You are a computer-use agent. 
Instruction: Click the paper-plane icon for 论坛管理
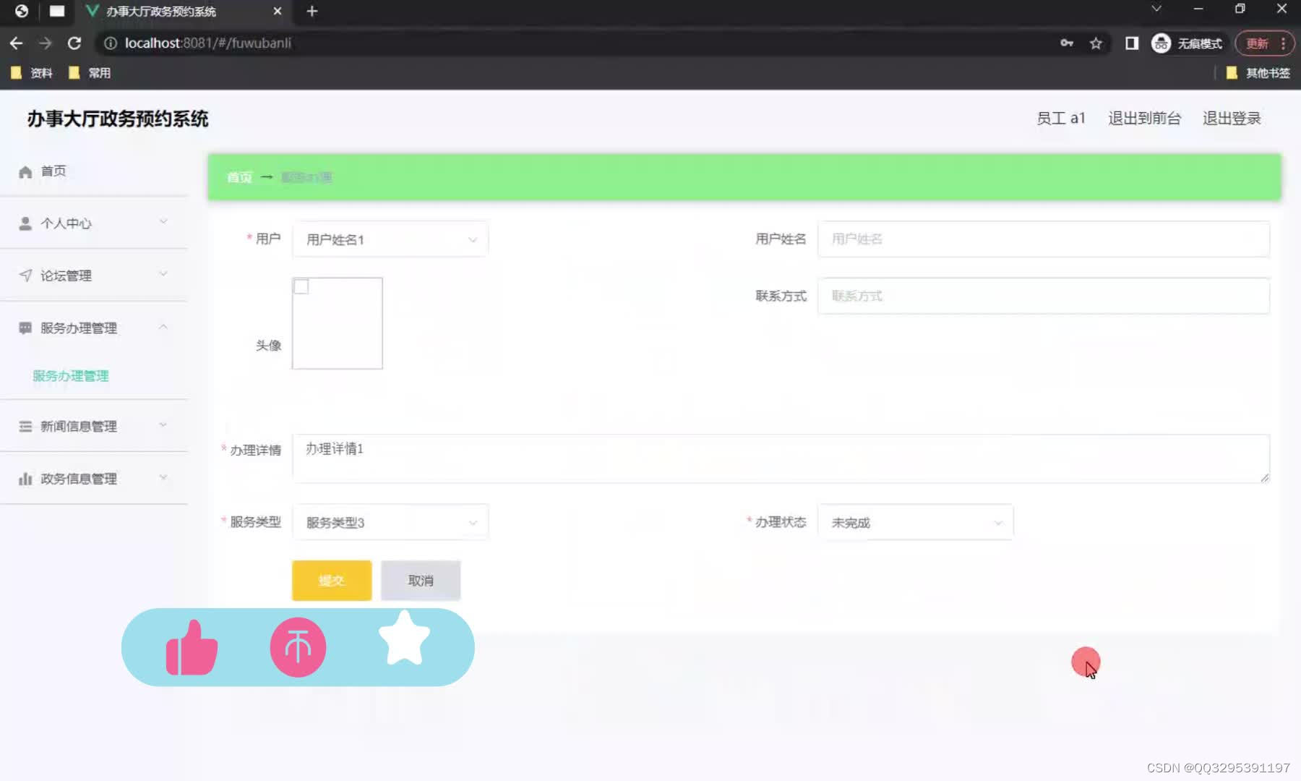[25, 276]
